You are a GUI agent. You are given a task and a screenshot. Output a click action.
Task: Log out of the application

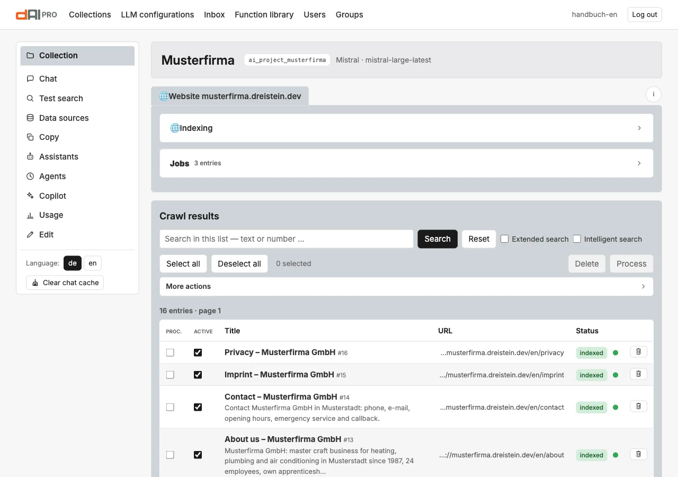tap(645, 15)
